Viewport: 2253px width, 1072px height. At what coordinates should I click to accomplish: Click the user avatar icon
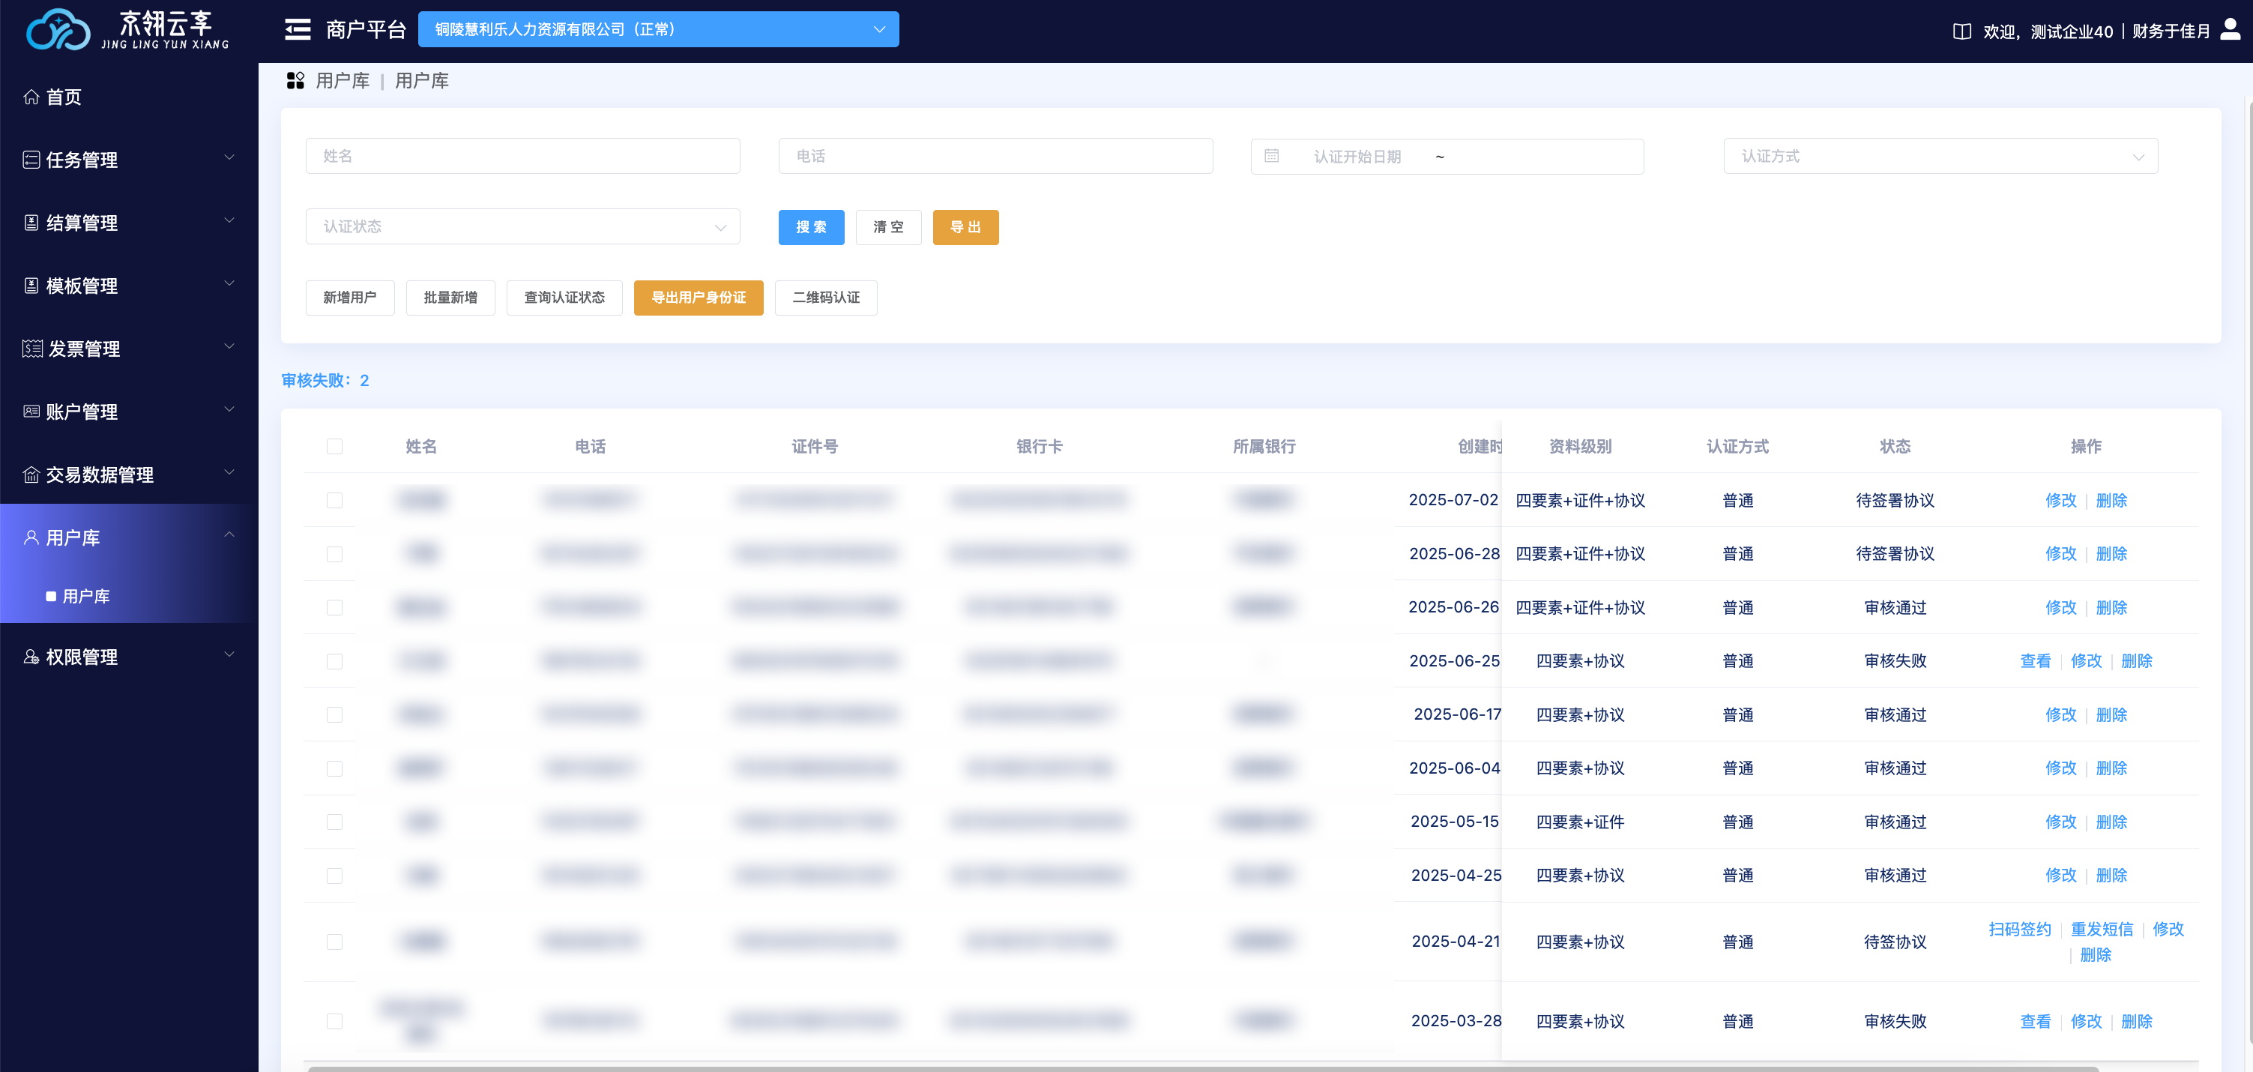point(2229,30)
